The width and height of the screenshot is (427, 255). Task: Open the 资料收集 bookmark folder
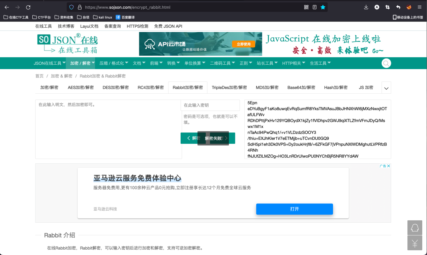(x=64, y=17)
